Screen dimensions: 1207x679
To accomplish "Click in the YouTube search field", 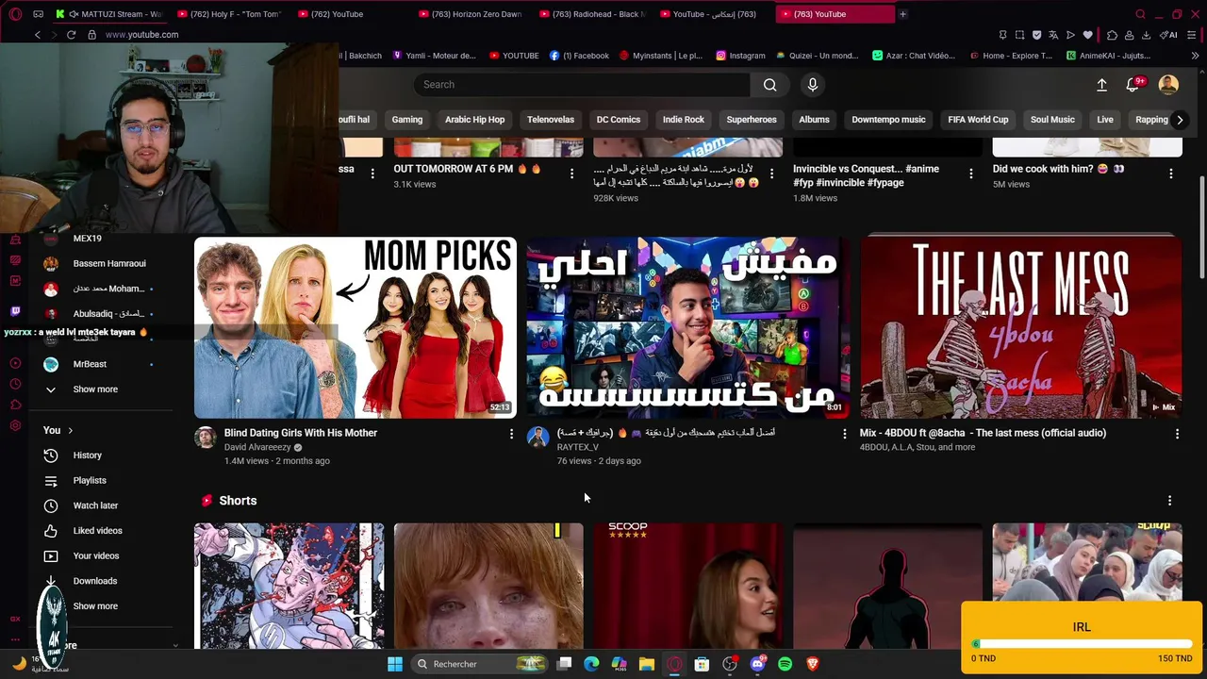I will tap(583, 85).
